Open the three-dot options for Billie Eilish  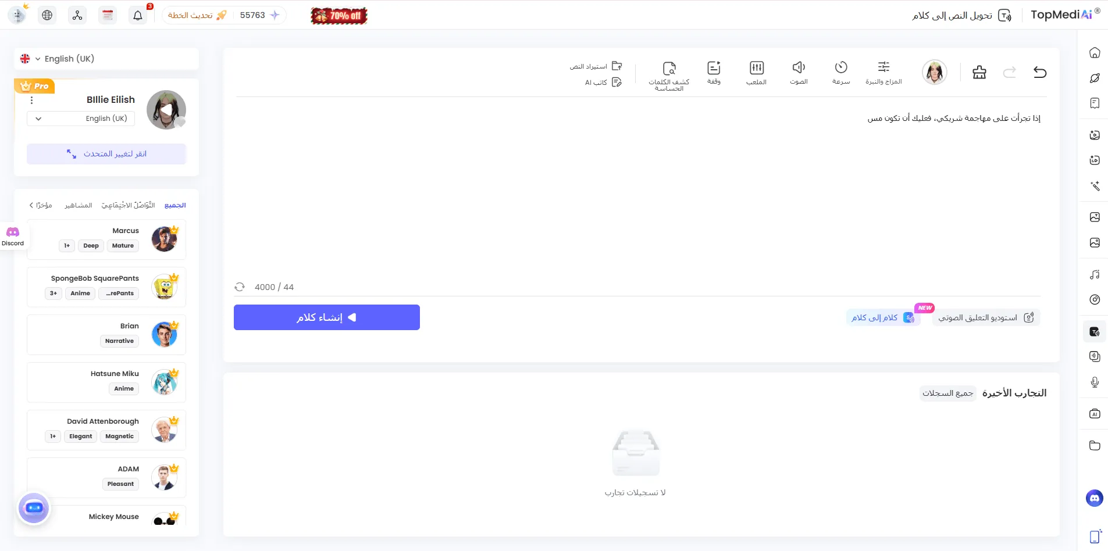(31, 101)
